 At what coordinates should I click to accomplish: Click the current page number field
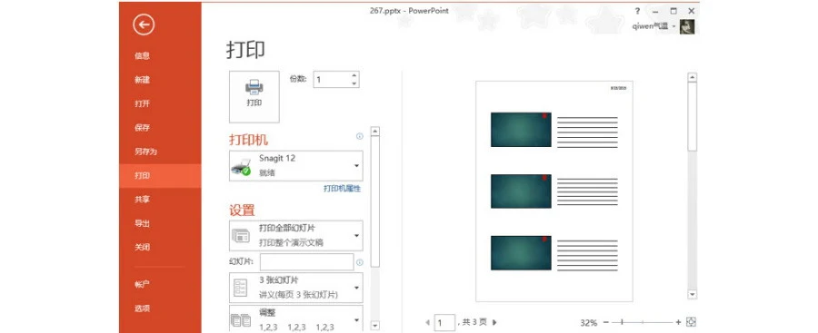(x=444, y=323)
